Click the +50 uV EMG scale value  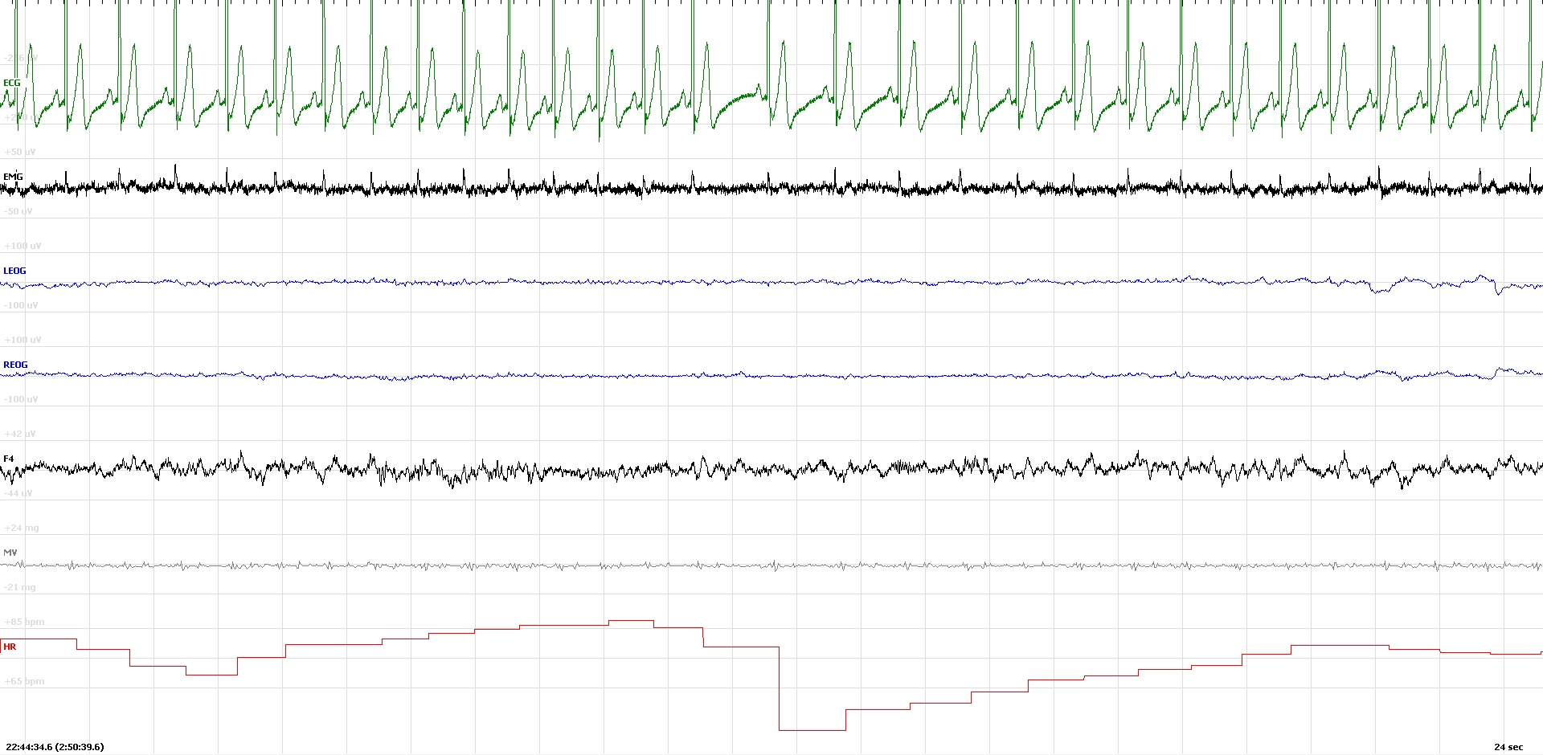tap(20, 152)
